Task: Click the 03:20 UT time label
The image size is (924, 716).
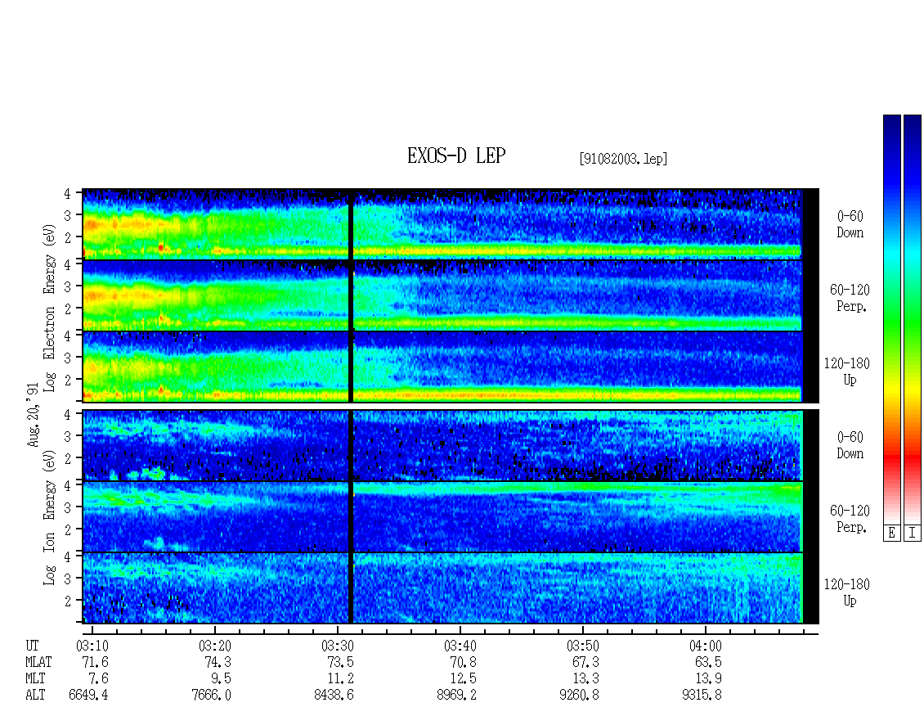Action: (x=214, y=646)
